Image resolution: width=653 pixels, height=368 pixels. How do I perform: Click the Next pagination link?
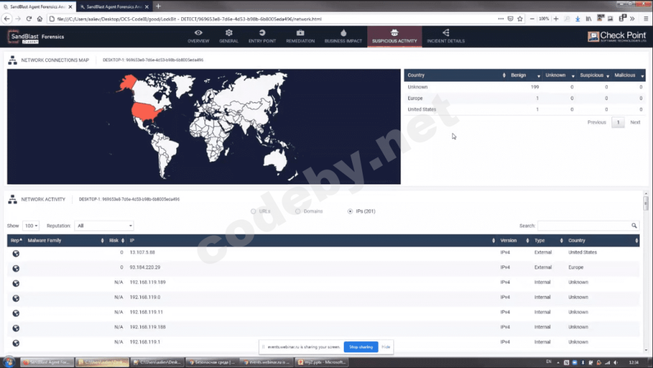click(x=635, y=122)
